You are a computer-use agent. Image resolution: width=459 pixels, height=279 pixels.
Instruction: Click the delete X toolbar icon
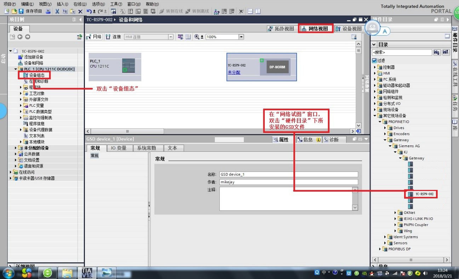coord(80,11)
